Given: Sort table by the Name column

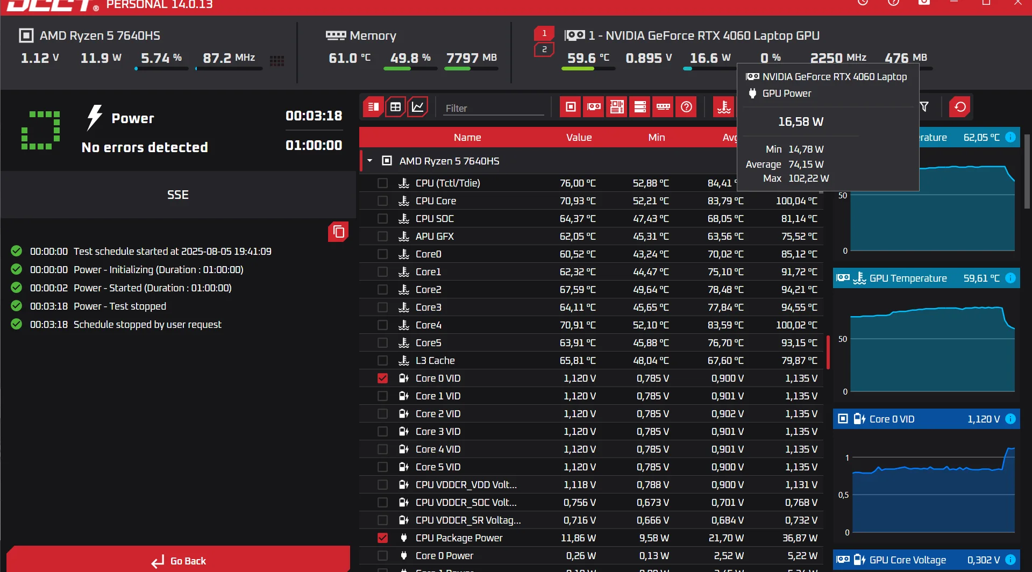Looking at the screenshot, I should [x=467, y=137].
